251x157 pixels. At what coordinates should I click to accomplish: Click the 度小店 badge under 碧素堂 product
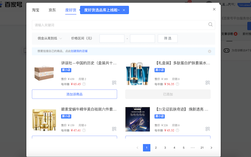pyautogui.click(x=66, y=116)
